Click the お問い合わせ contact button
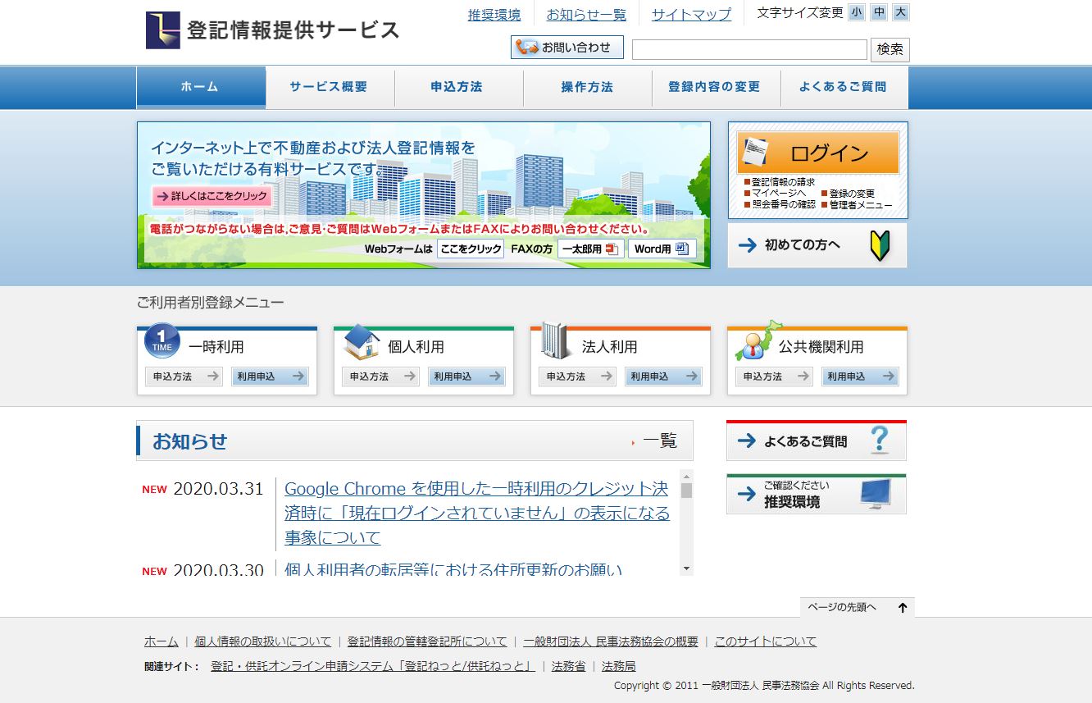 (x=567, y=47)
